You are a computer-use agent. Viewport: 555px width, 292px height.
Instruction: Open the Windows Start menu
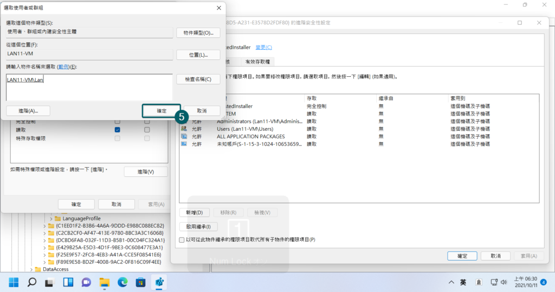(x=14, y=282)
